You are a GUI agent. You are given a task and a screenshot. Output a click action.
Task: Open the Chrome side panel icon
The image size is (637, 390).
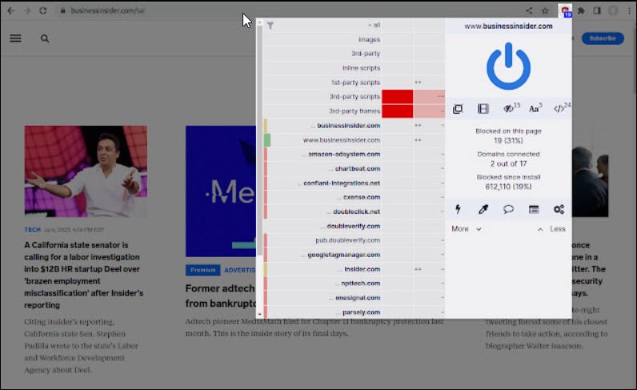point(597,10)
